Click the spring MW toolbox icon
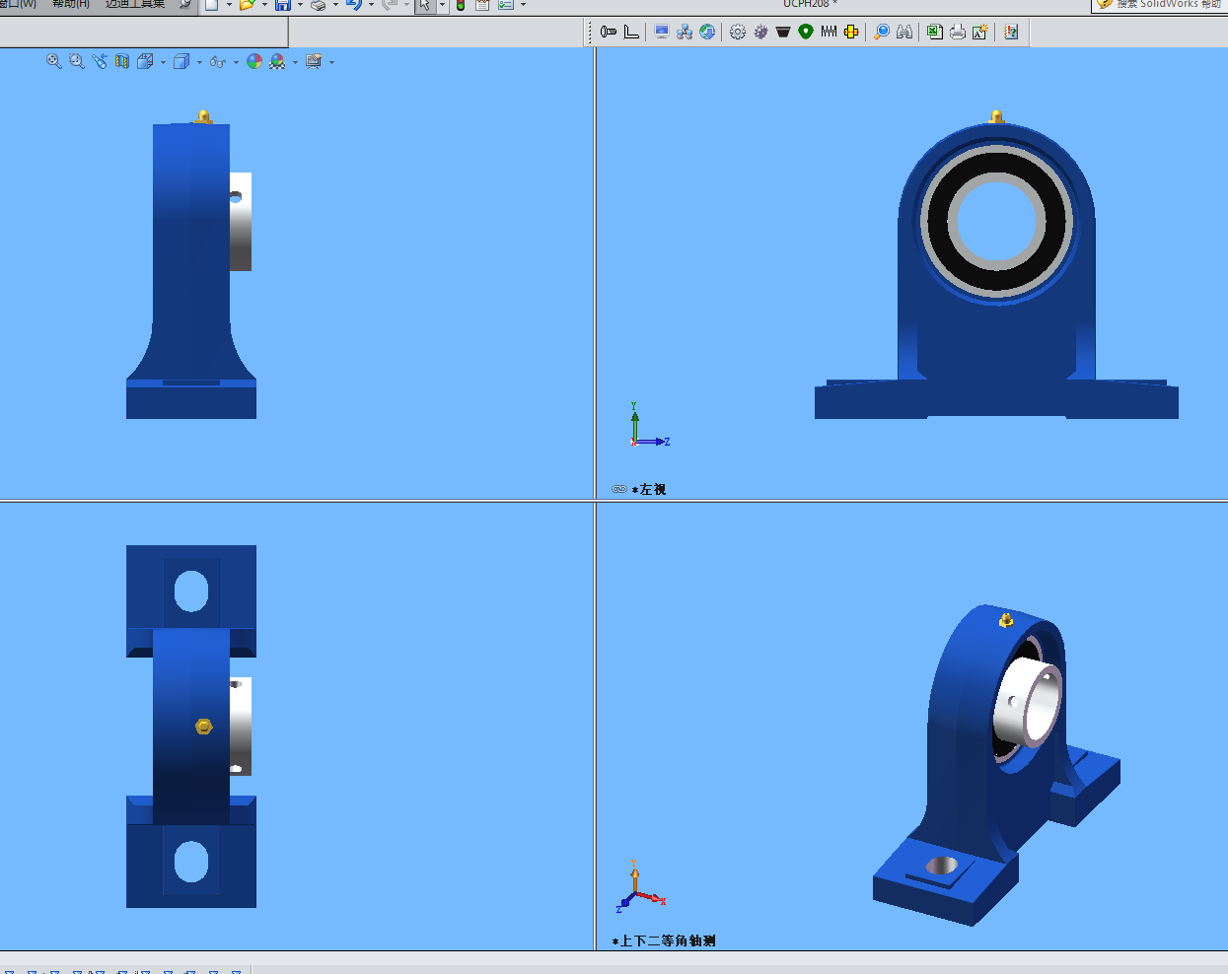 (829, 32)
